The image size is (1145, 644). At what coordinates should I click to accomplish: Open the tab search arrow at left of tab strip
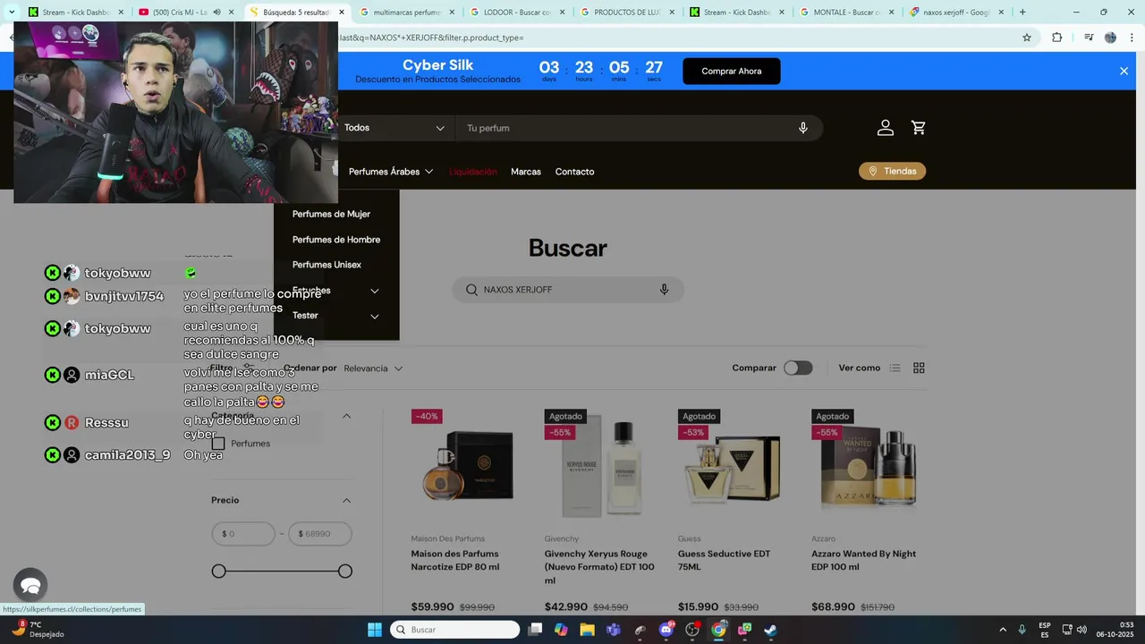click(x=11, y=13)
